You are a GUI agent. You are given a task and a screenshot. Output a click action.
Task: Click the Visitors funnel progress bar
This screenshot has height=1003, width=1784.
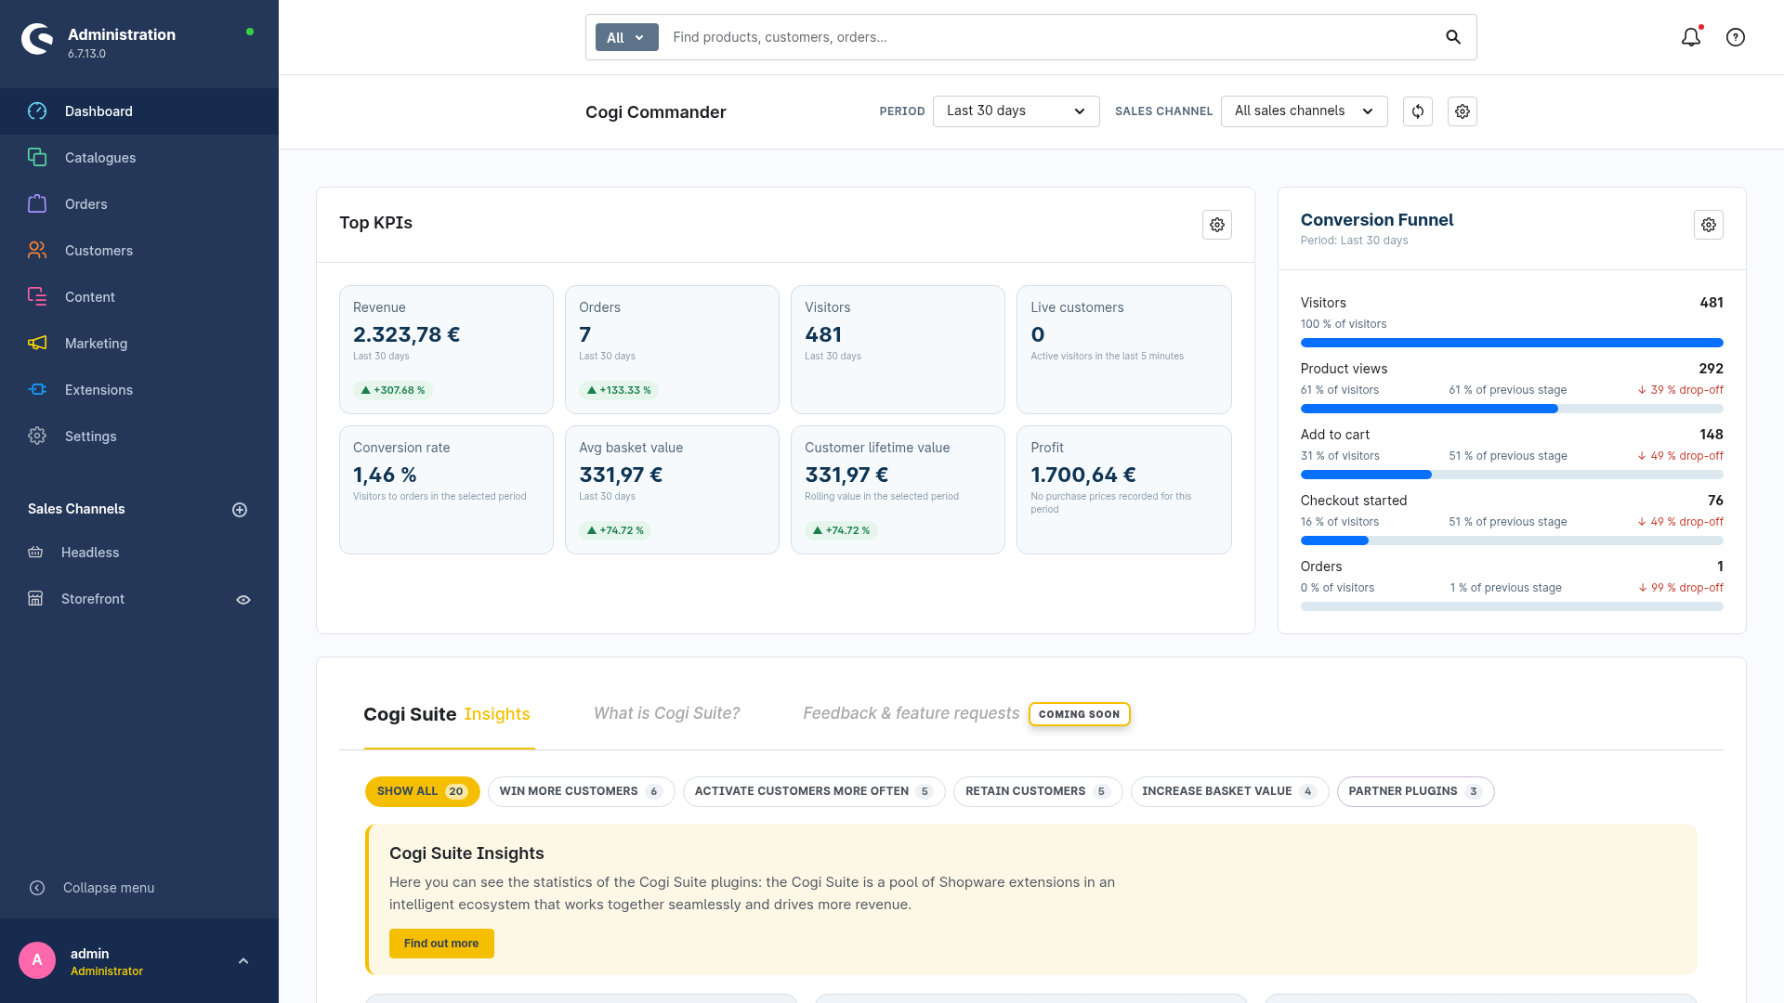click(1512, 343)
